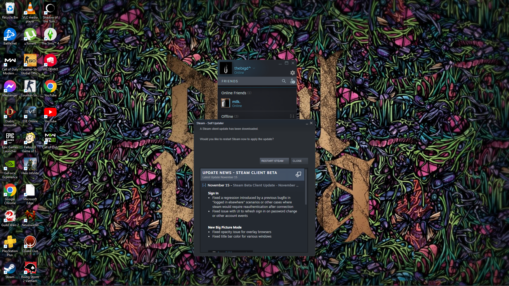This screenshot has width=509, height=286.
Task: Click the thebigd^ username text
Action: coord(243,68)
